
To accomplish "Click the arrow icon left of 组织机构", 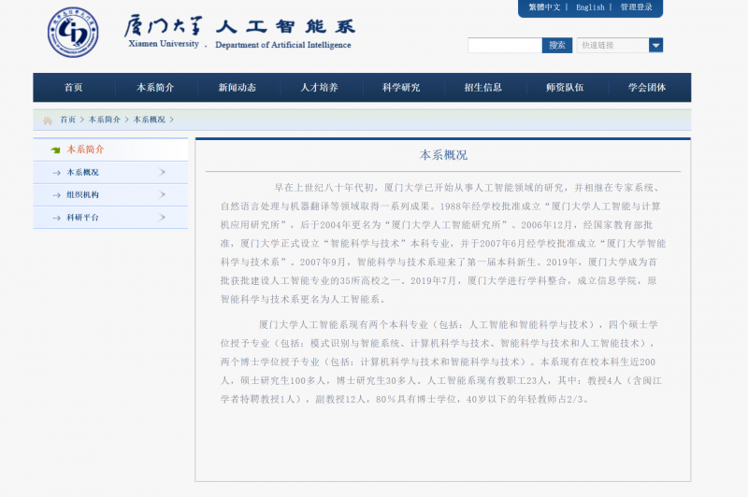I will (57, 195).
